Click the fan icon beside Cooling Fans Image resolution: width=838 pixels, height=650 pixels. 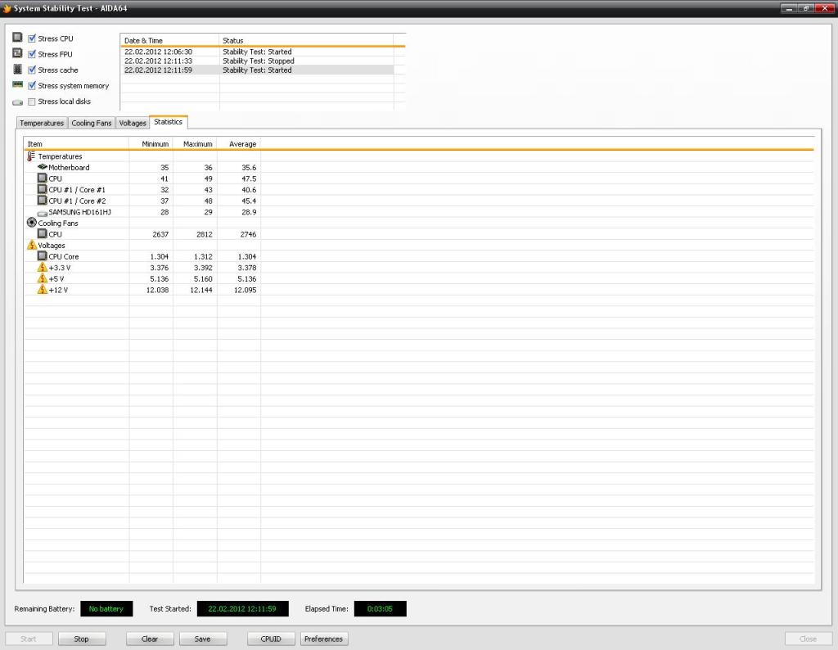point(32,223)
